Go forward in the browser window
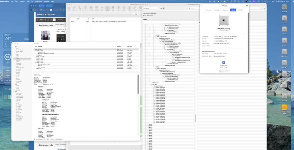The height and width of the screenshot is (150, 294). point(51,6)
